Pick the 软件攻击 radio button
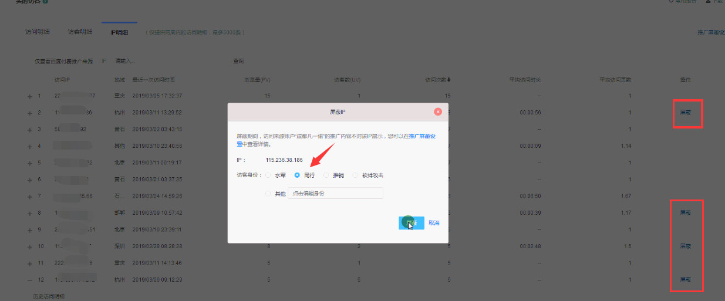The width and height of the screenshot is (725, 301). [356, 175]
